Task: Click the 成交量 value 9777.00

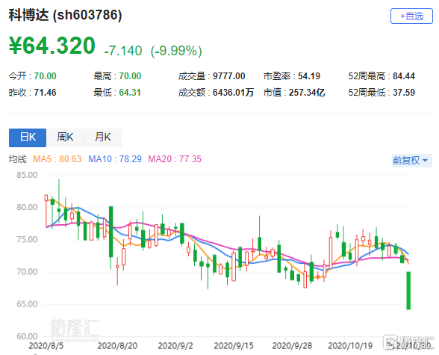Action: click(229, 76)
